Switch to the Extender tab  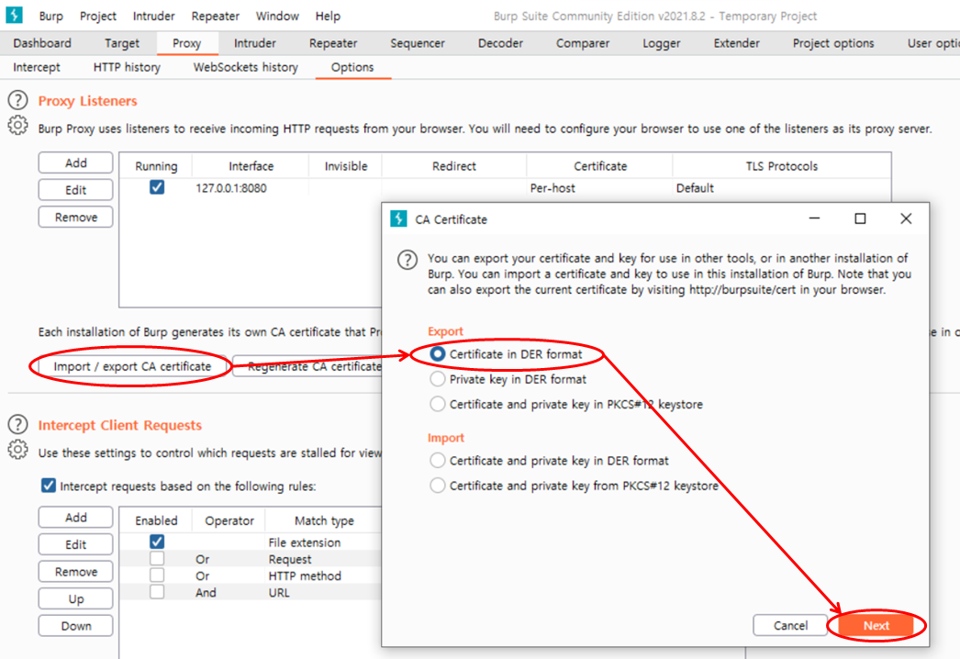tap(737, 43)
